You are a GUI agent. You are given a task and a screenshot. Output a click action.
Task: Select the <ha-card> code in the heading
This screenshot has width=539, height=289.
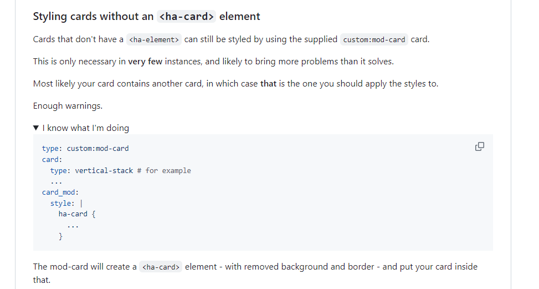[x=186, y=16]
